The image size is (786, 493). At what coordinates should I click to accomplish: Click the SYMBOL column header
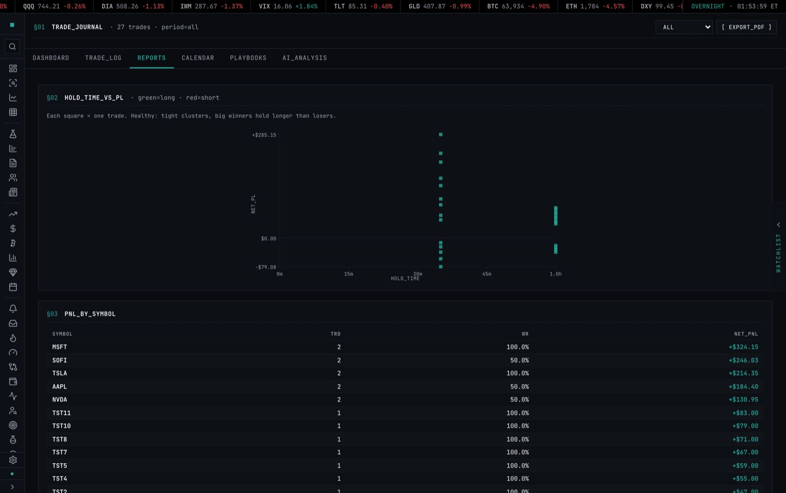pyautogui.click(x=62, y=334)
